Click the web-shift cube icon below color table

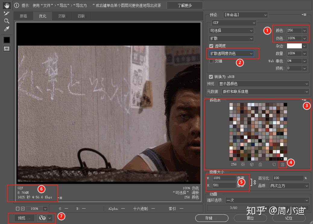(252, 164)
